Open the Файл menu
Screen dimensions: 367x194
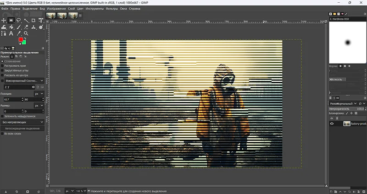coord(5,9)
